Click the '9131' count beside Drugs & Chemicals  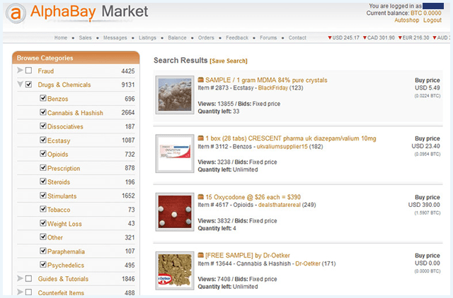click(x=128, y=85)
